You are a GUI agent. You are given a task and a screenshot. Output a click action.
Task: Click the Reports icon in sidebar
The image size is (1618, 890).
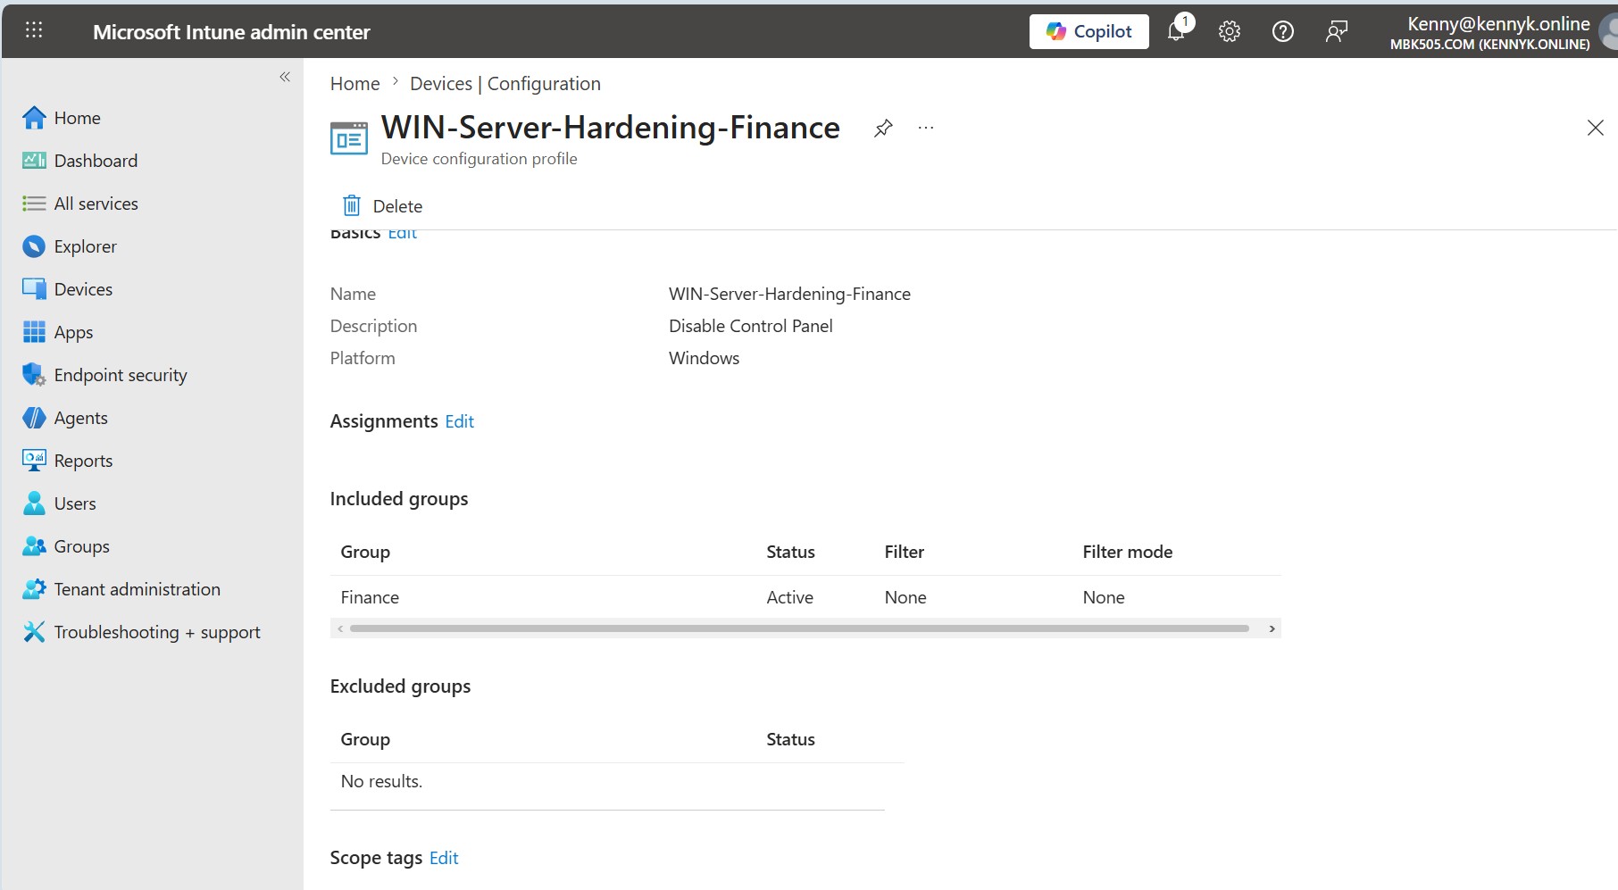[x=34, y=461]
